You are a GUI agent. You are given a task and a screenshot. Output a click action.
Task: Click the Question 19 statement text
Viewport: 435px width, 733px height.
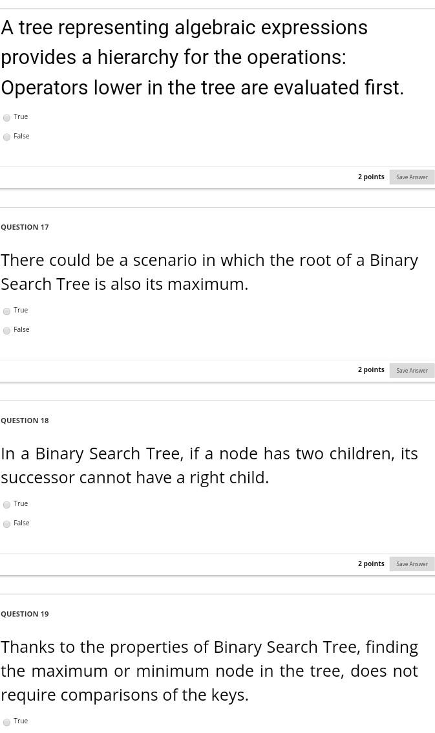[x=209, y=670]
